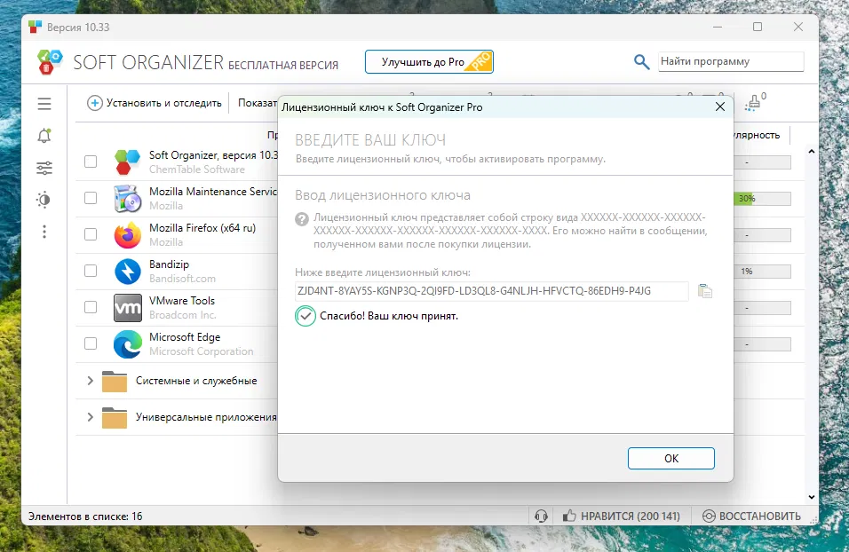The width and height of the screenshot is (849, 552).
Task: Click OK in the license dialog
Action: point(670,459)
